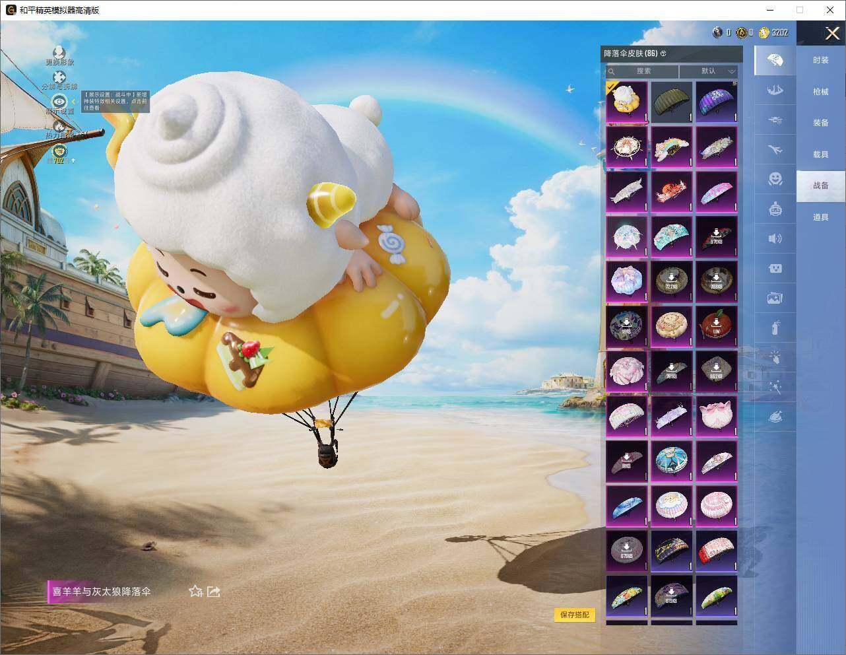Toggle the 展示设置 eye display settings
Image resolution: width=846 pixels, height=655 pixels.
click(x=59, y=101)
